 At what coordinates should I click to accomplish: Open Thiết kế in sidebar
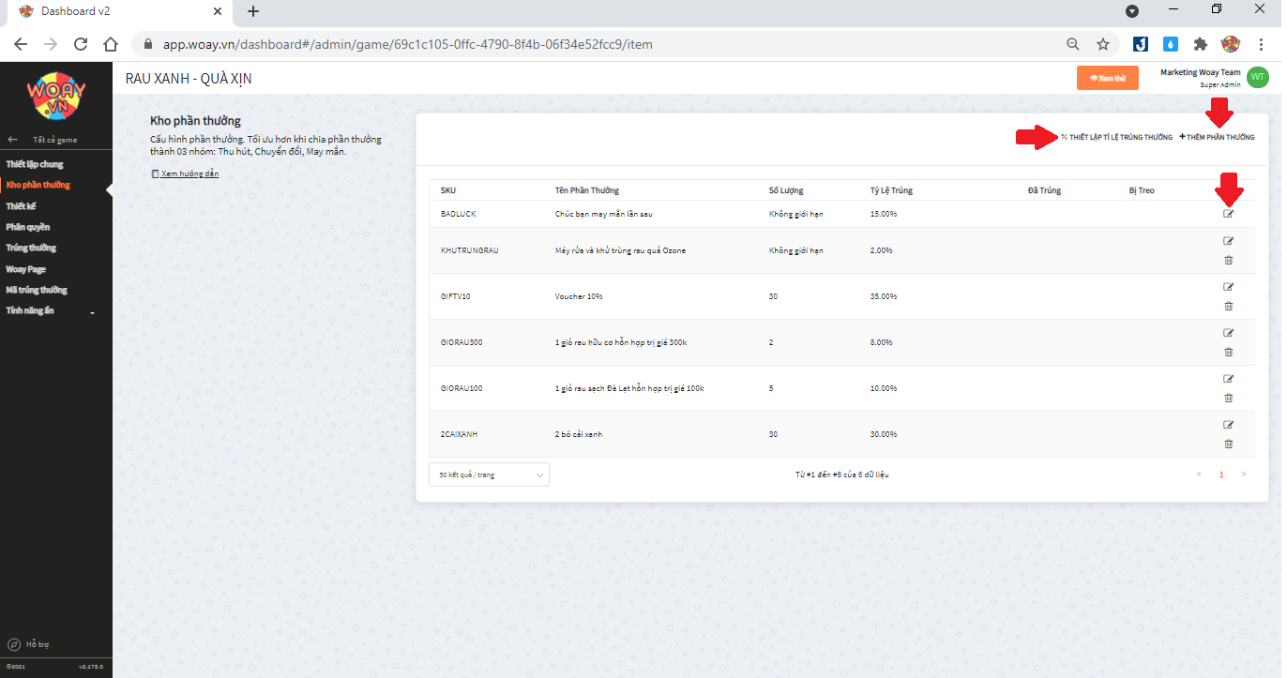[x=21, y=205]
